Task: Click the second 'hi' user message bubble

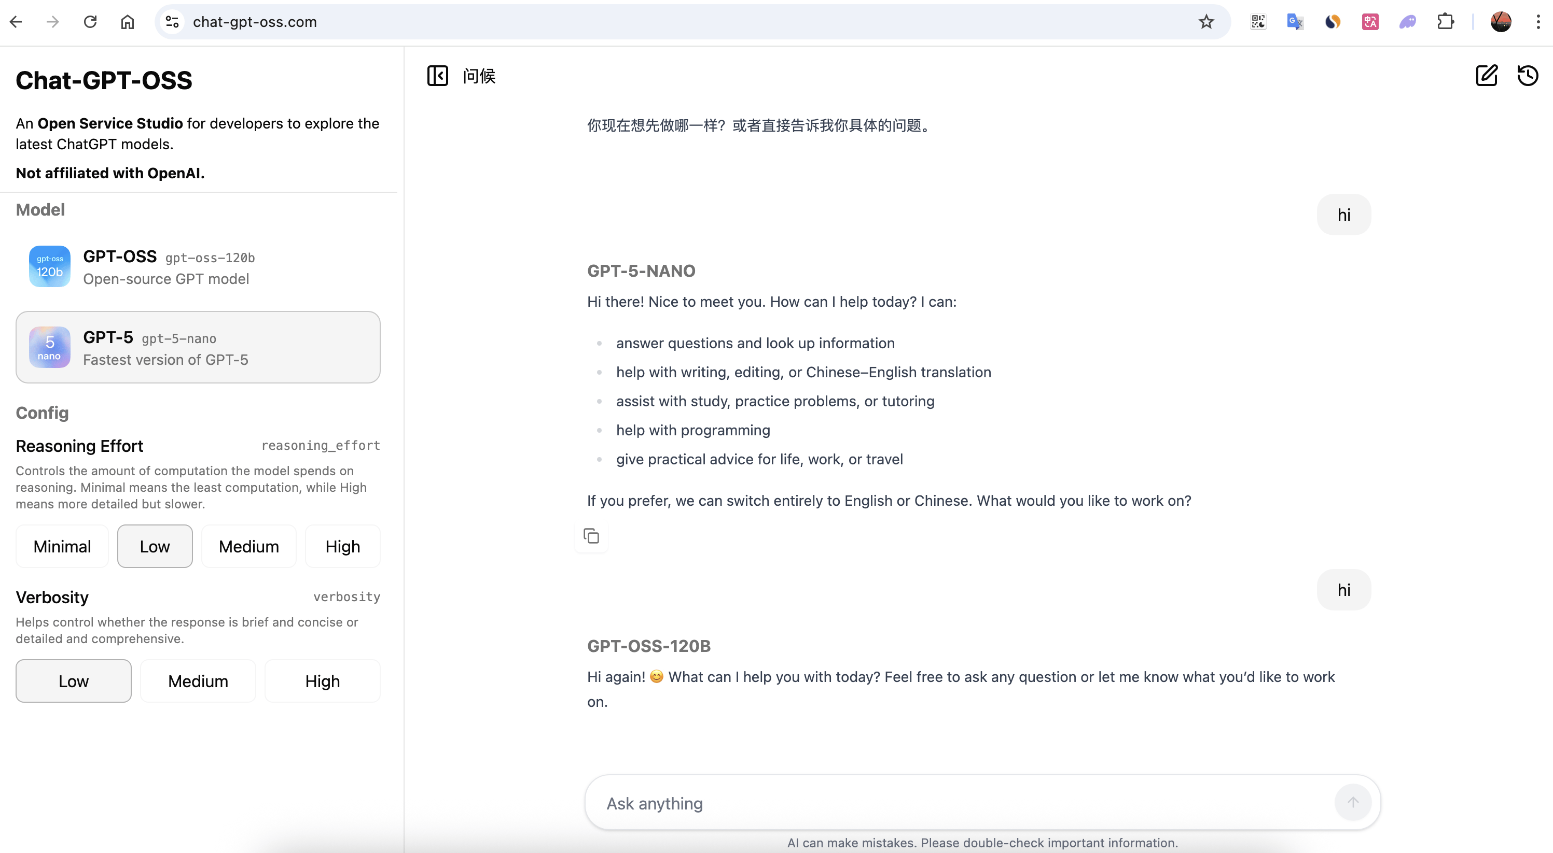Action: pos(1344,590)
